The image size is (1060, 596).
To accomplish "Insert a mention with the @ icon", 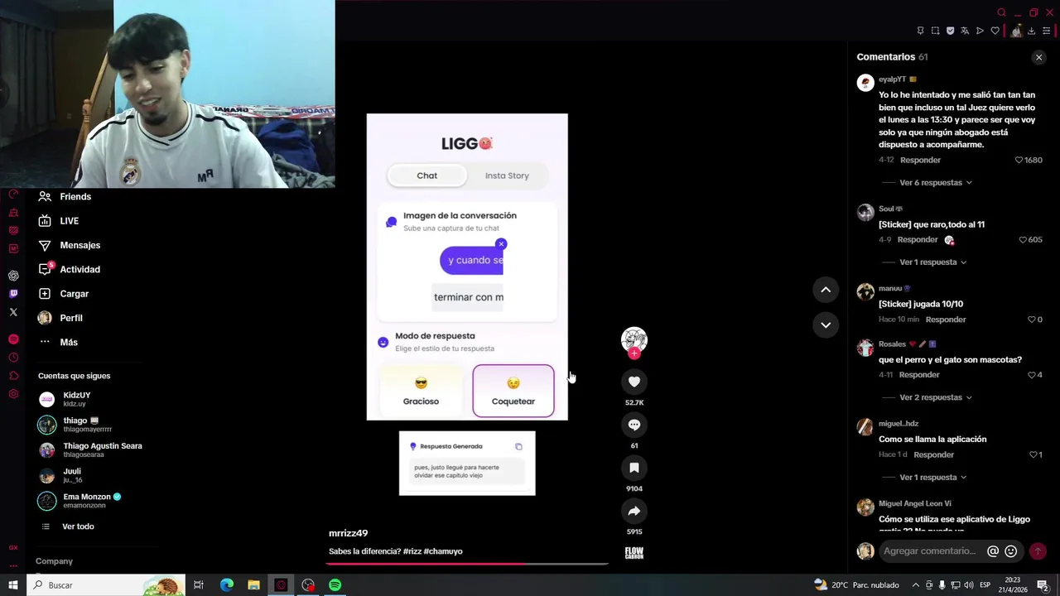I will (993, 551).
